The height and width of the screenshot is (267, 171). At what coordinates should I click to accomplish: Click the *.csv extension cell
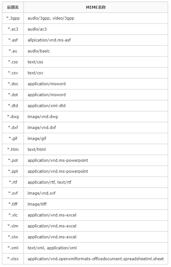13,73
